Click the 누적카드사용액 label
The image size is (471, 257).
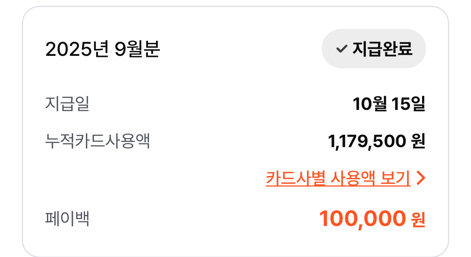[97, 141]
